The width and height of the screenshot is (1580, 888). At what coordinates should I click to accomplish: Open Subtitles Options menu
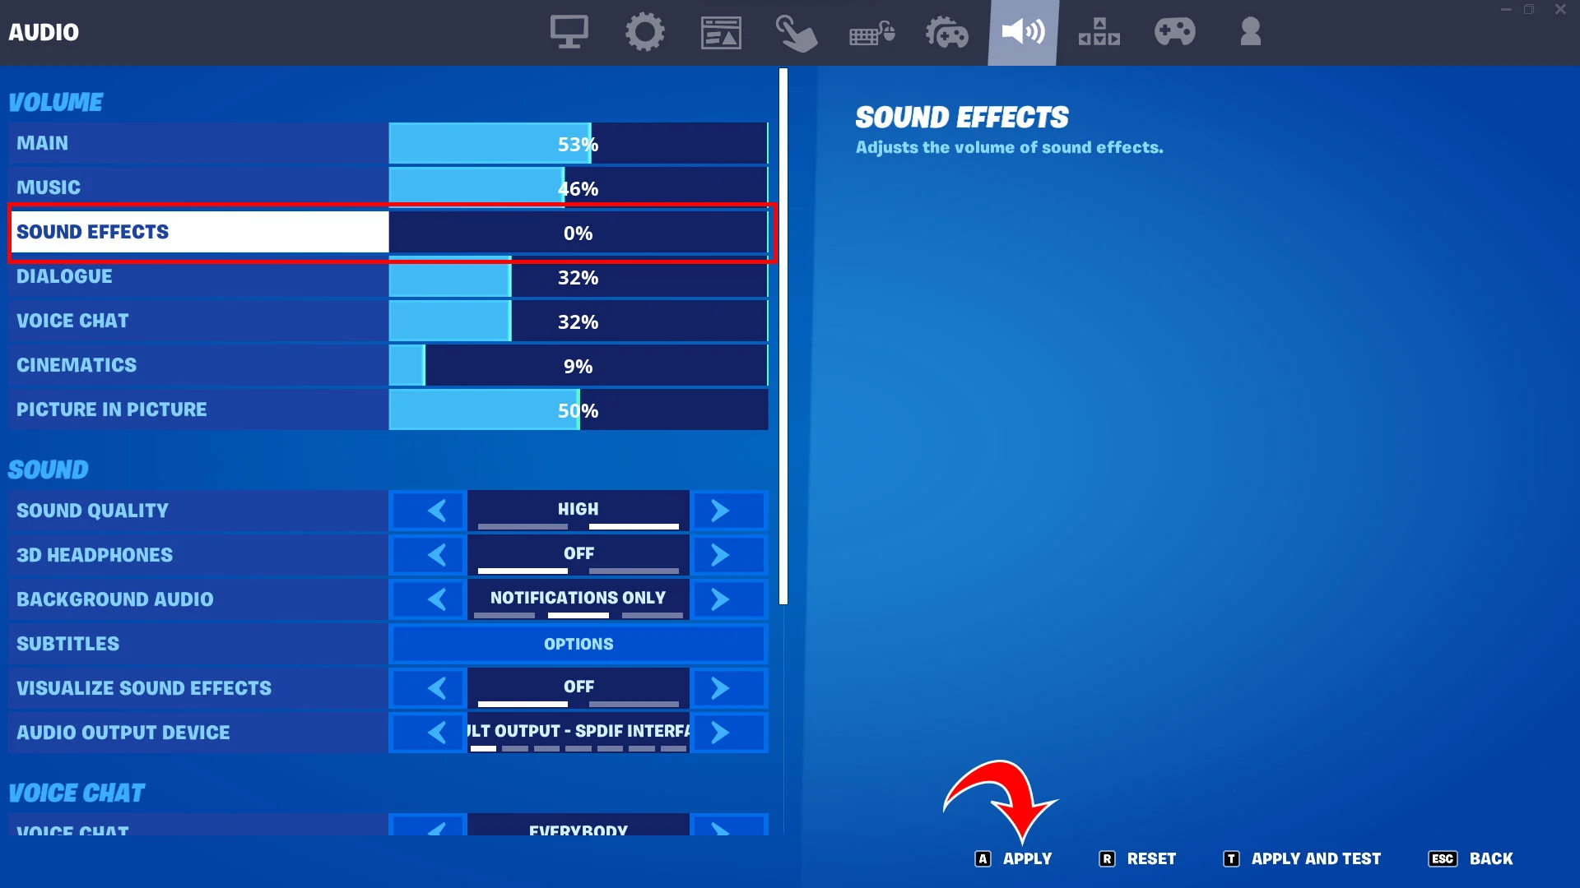[x=579, y=643]
